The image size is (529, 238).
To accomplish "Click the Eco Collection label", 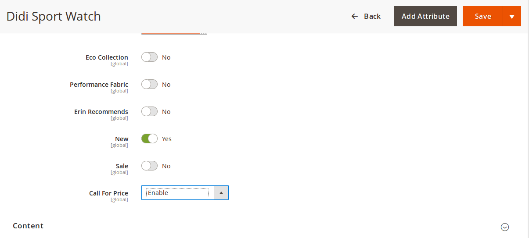I will [107, 57].
